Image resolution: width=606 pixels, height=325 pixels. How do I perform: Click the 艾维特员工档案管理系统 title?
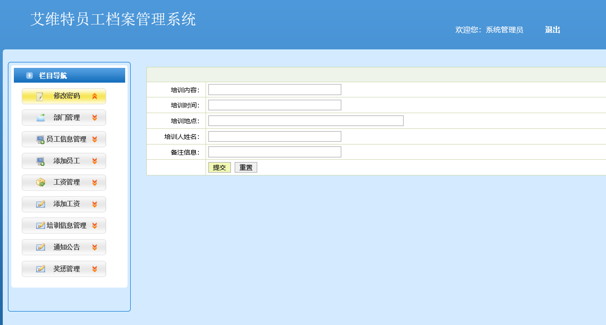pos(113,19)
